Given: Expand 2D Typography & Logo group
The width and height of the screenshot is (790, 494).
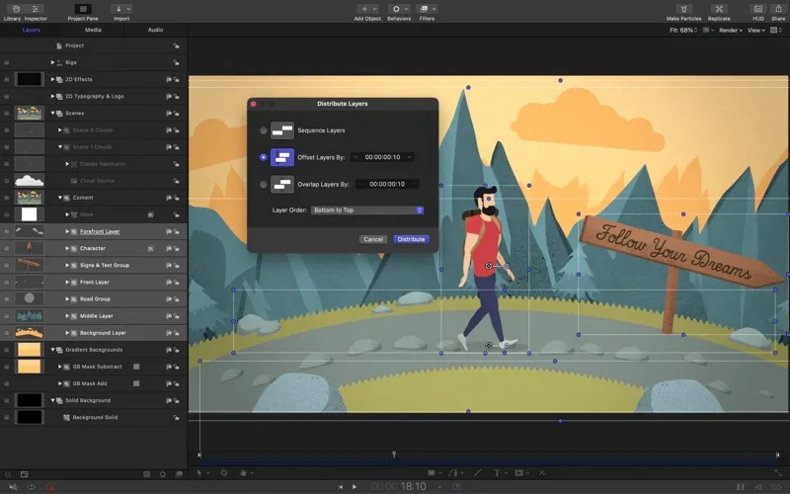Looking at the screenshot, I should (52, 96).
